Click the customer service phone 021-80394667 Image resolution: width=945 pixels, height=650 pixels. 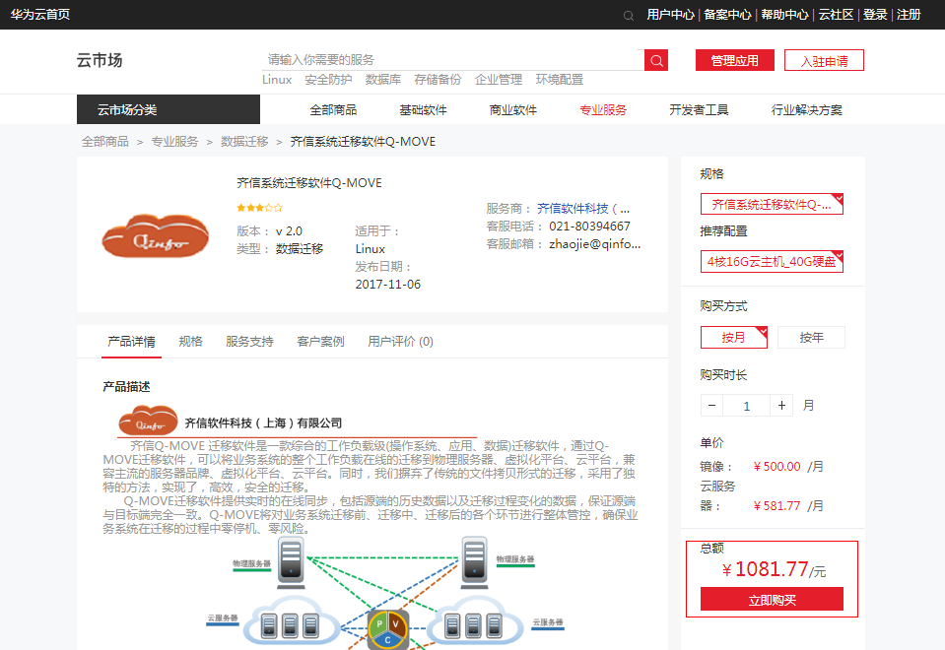point(589,227)
